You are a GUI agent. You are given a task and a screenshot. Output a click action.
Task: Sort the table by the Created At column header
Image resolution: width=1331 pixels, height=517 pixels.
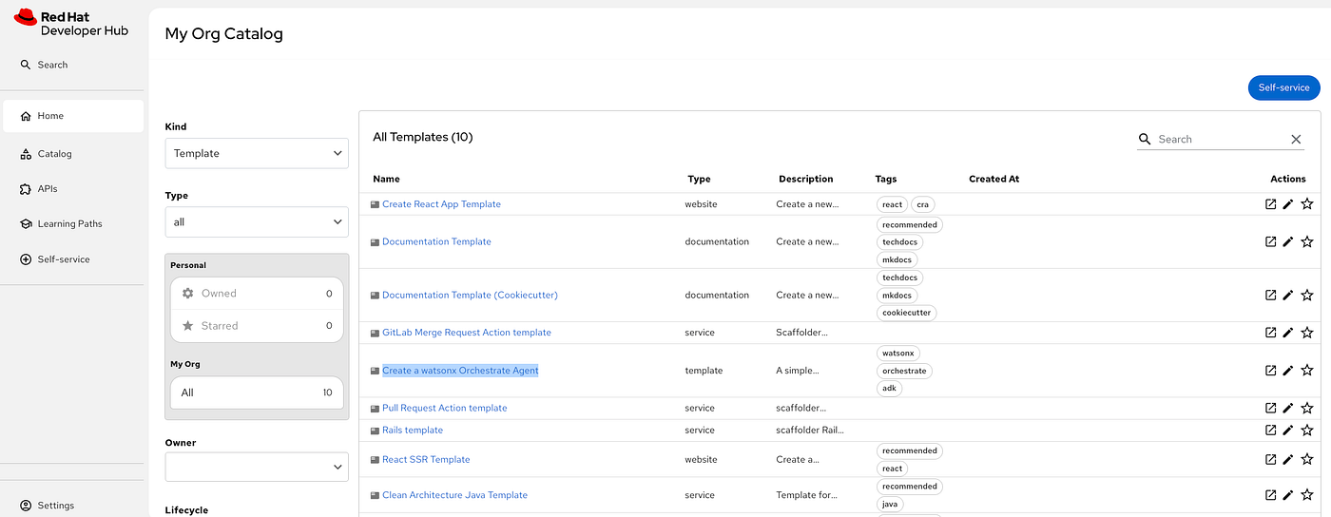(x=993, y=179)
